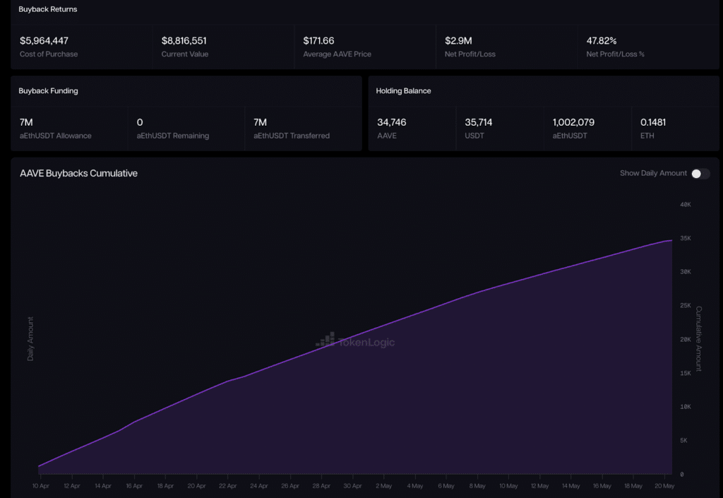723x498 pixels.
Task: Click the $2.9M Net Profit/Loss value
Action: (x=458, y=40)
